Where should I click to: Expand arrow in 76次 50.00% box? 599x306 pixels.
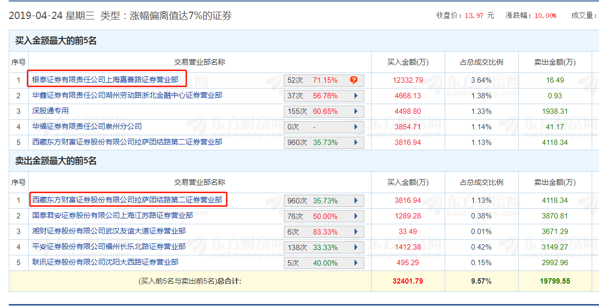356,216
